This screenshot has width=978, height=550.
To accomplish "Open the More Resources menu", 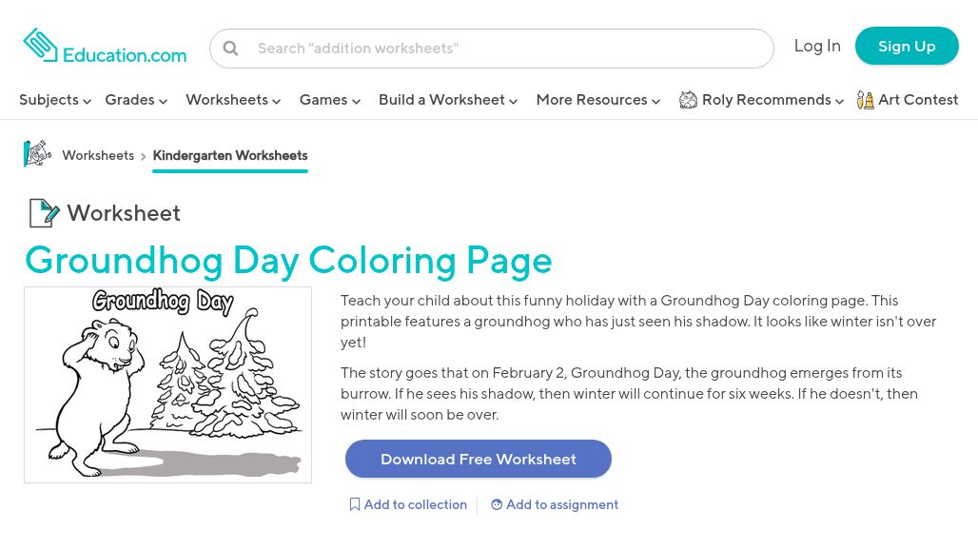I will click(x=597, y=100).
